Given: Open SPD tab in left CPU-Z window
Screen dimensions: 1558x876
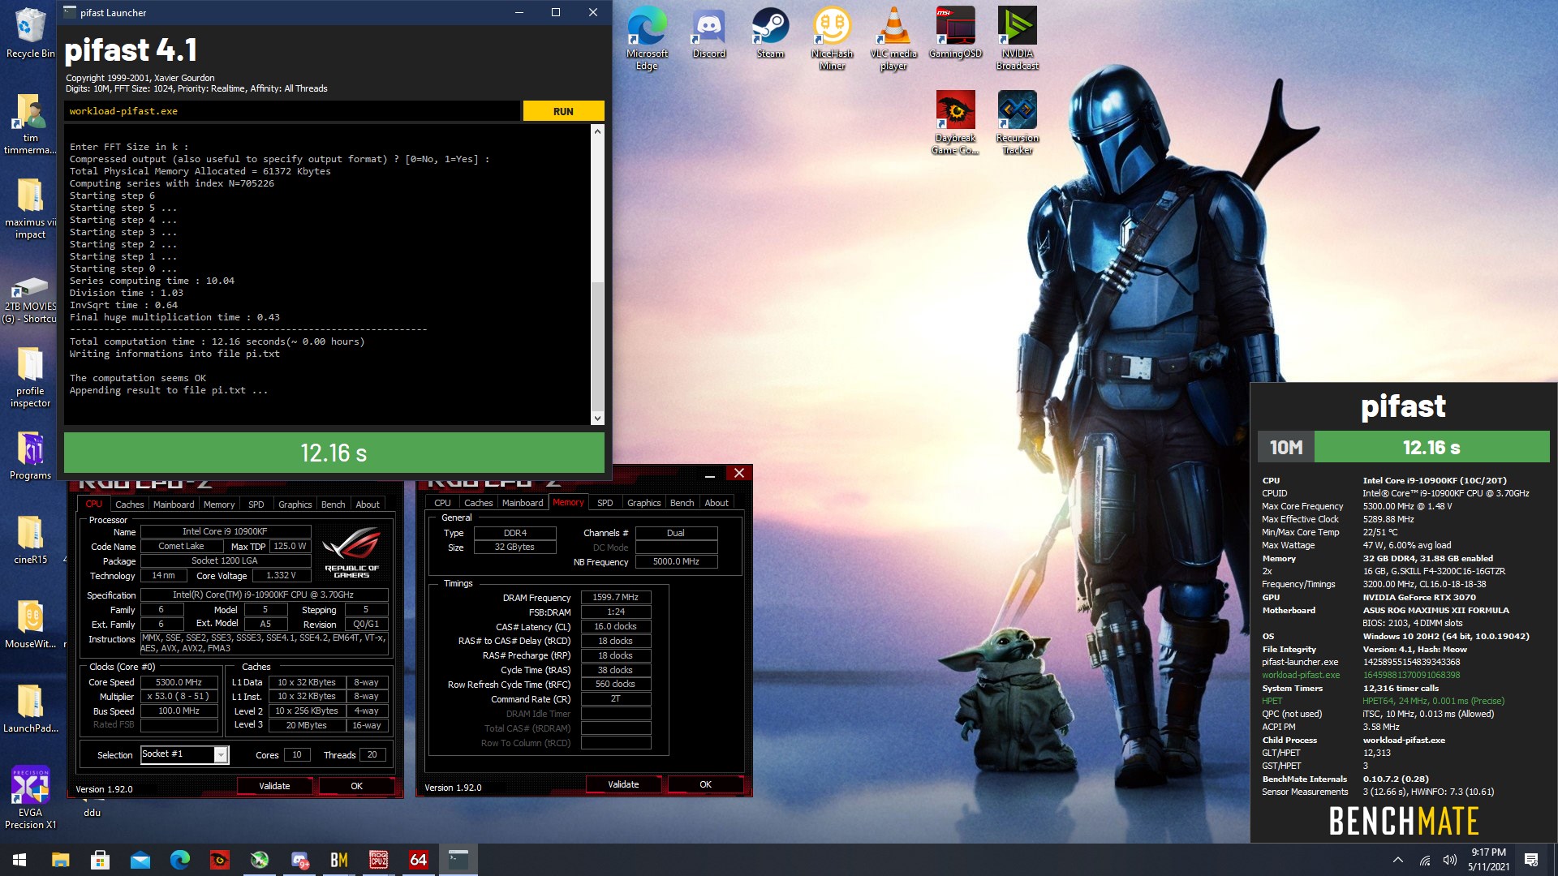Looking at the screenshot, I should 256,504.
